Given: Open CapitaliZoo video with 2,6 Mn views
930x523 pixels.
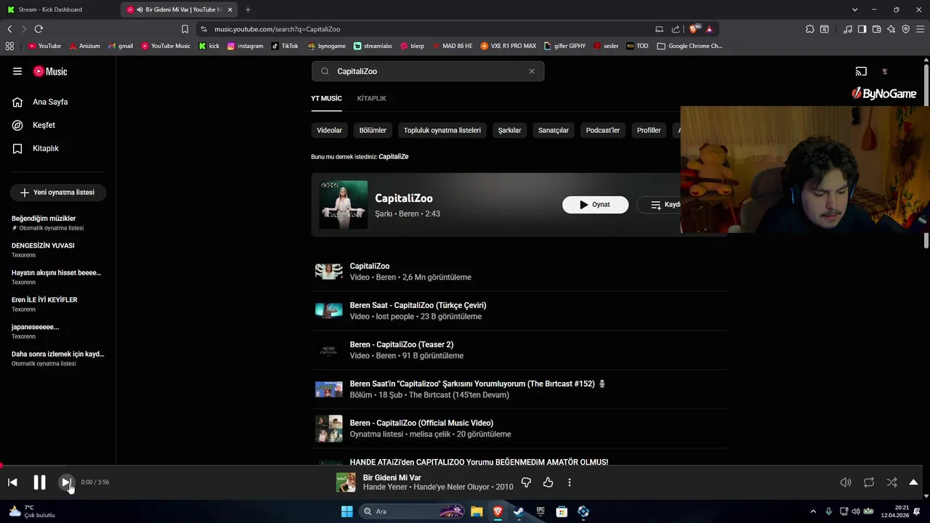Looking at the screenshot, I should point(519,272).
